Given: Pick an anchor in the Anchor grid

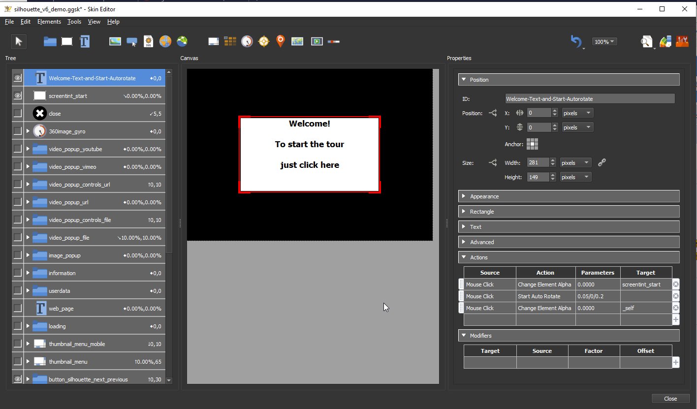Looking at the screenshot, I should pos(532,144).
